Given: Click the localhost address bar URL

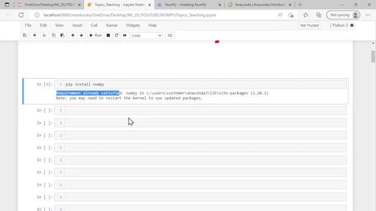Looking at the screenshot, I should [x=130, y=15].
